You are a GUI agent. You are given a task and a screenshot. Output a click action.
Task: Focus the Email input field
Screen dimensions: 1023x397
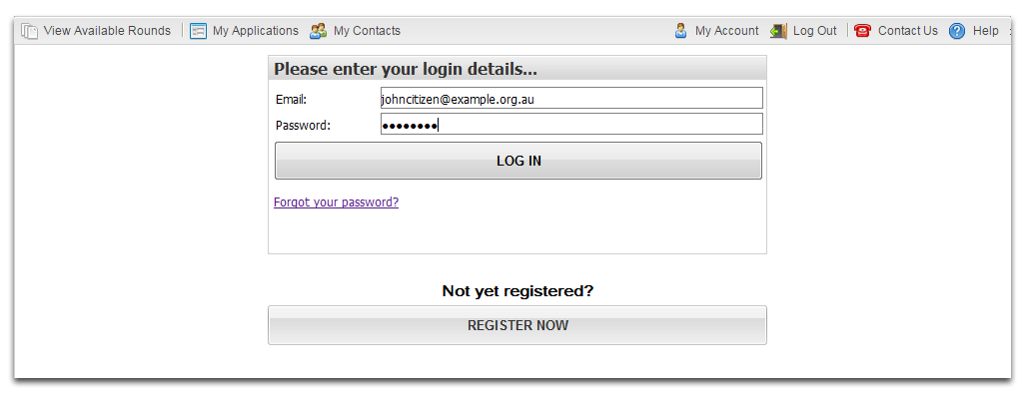(571, 99)
